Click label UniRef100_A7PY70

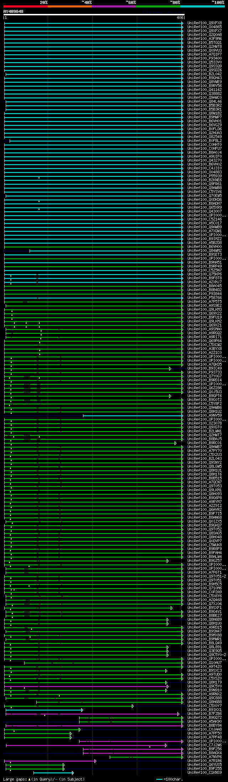pos(204,451)
